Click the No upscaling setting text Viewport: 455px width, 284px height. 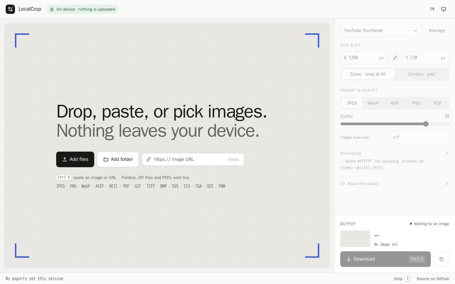pyautogui.click(x=387, y=161)
